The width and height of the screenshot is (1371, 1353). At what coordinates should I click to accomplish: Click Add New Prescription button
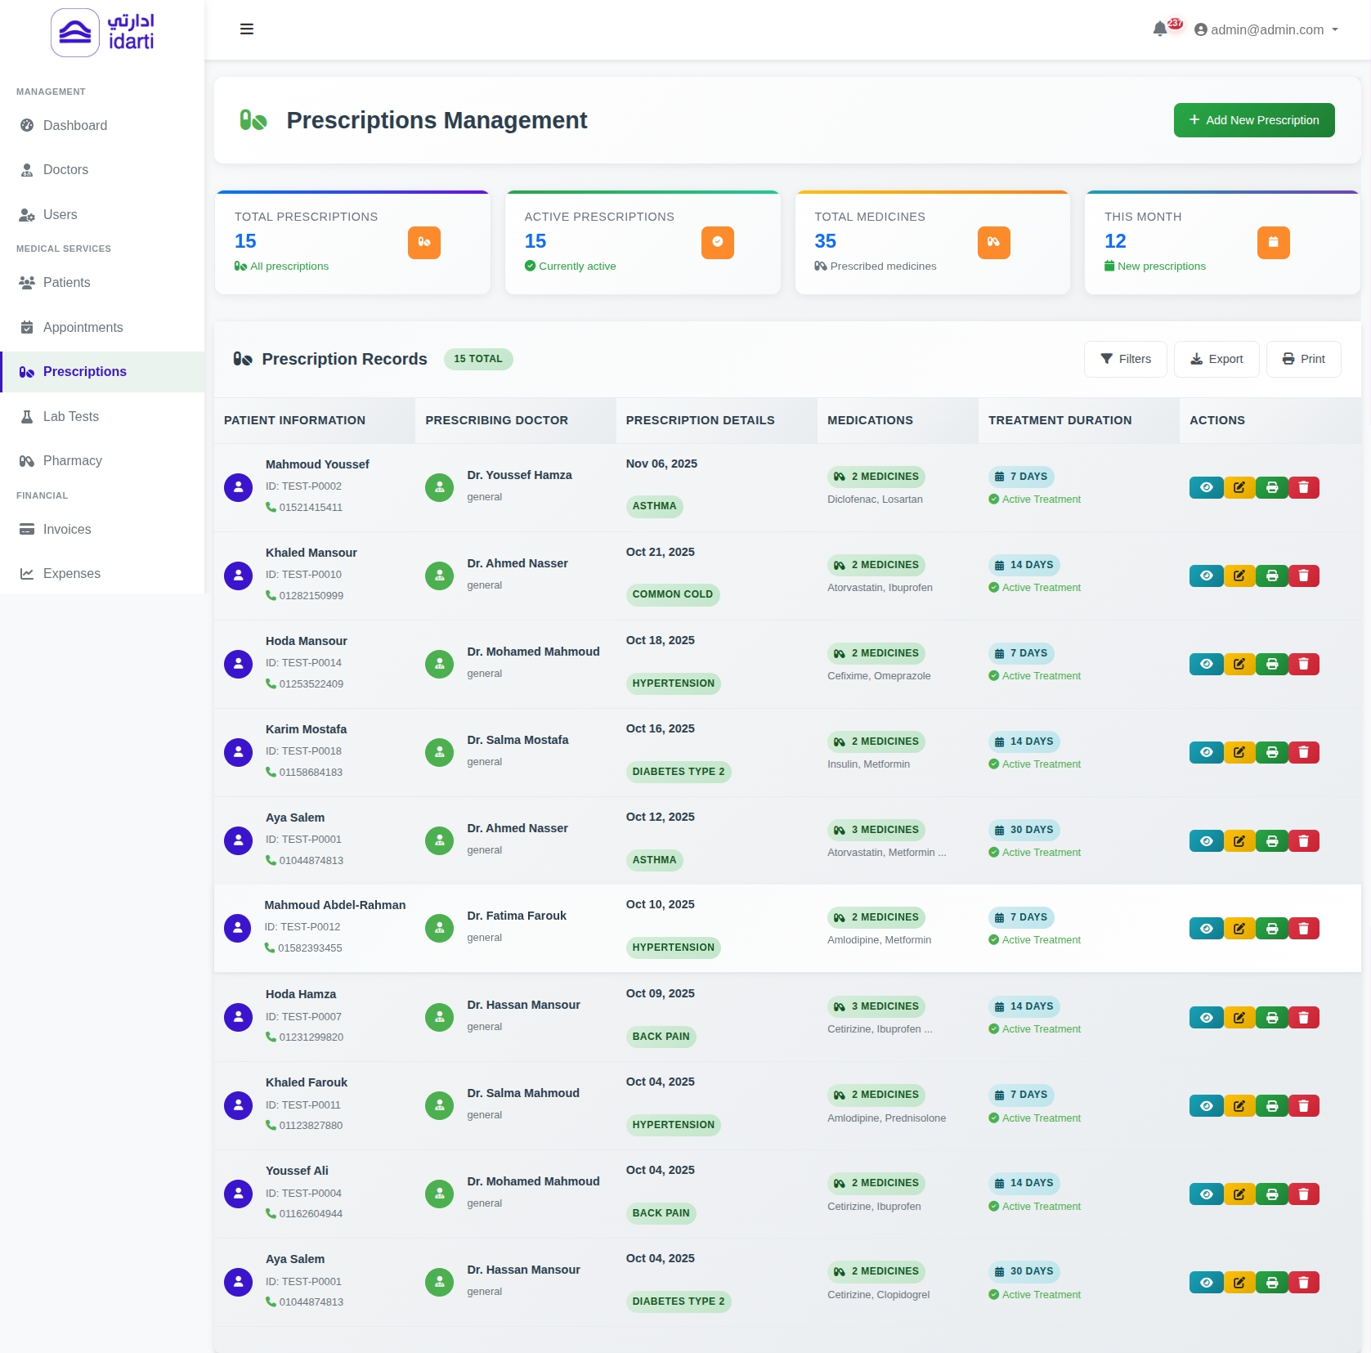1253,120
